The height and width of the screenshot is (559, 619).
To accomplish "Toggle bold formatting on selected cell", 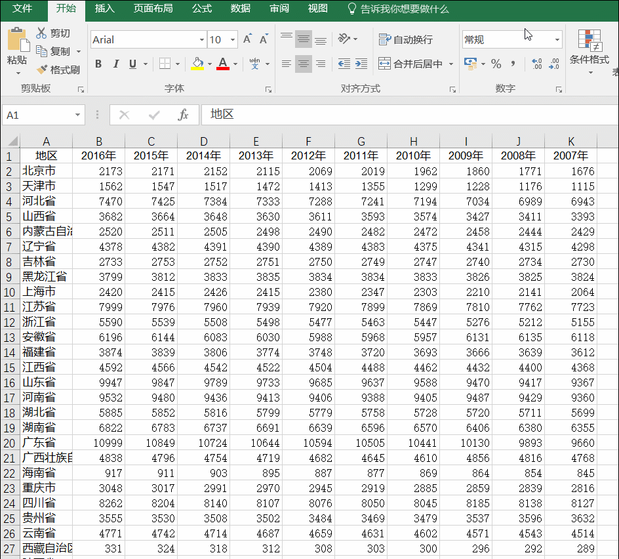I will pyautogui.click(x=98, y=64).
